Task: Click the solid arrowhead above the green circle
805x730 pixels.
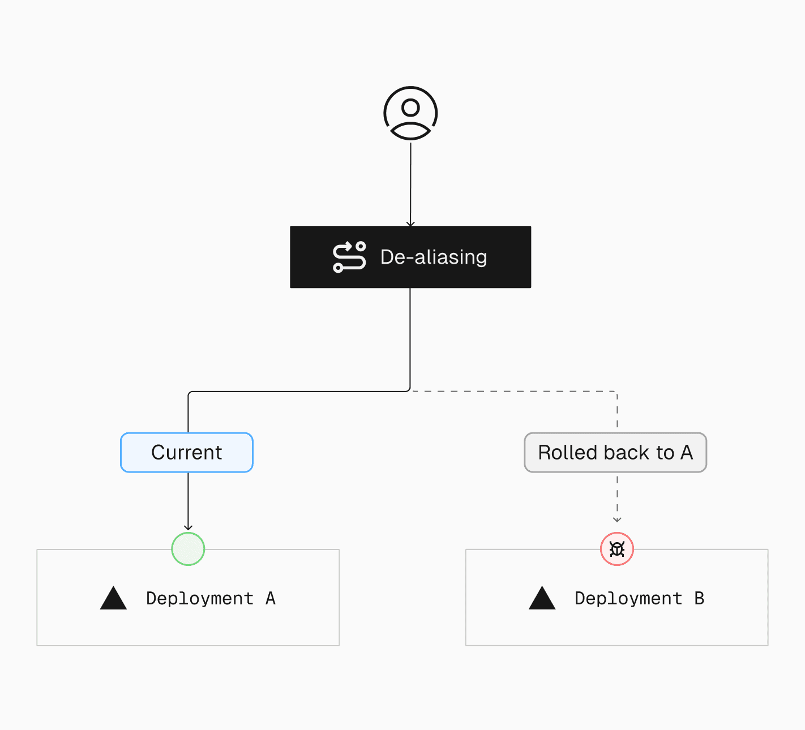Action: pos(188,527)
